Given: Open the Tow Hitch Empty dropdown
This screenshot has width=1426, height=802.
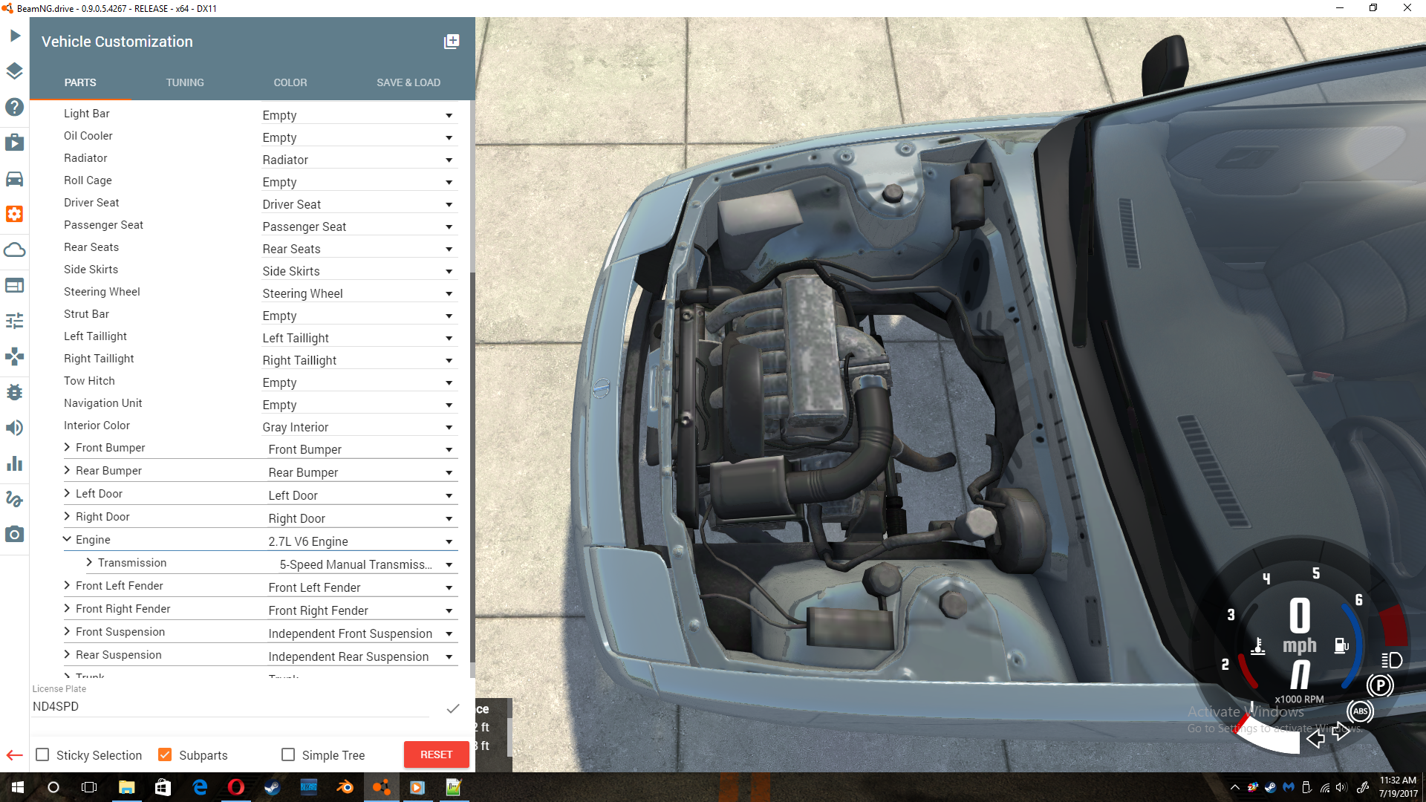Looking at the screenshot, I should pos(359,382).
